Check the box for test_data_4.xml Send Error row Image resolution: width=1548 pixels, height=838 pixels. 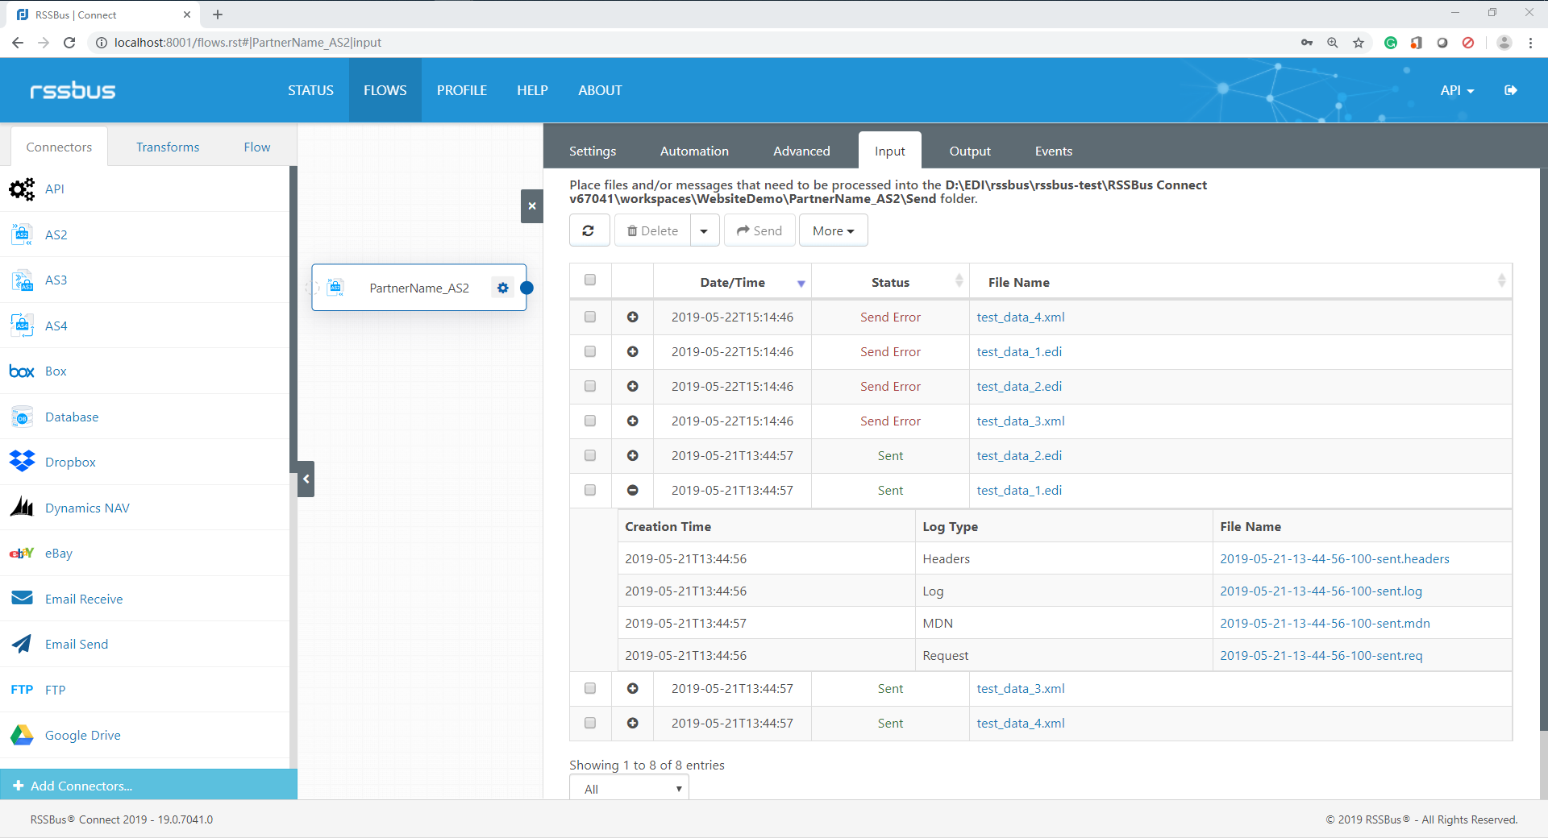coord(590,317)
